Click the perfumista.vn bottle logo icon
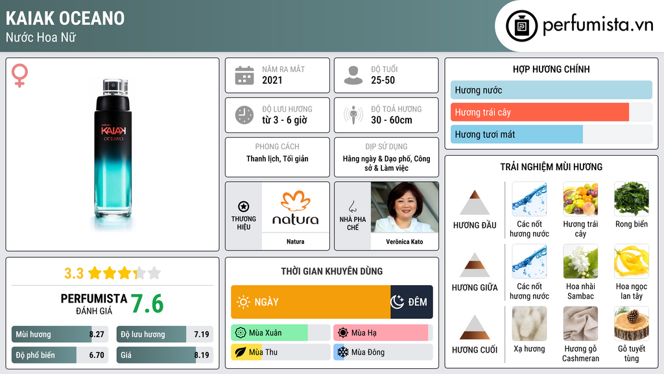The image size is (664, 374). [521, 26]
